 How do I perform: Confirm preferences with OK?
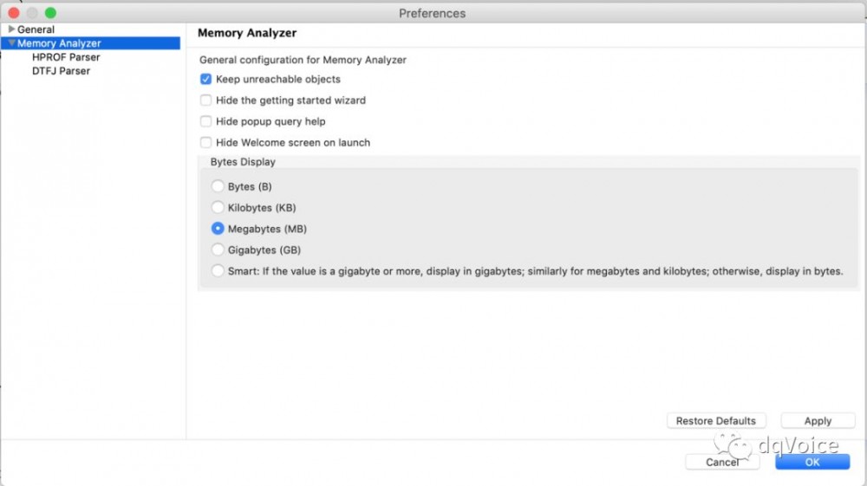coord(812,462)
